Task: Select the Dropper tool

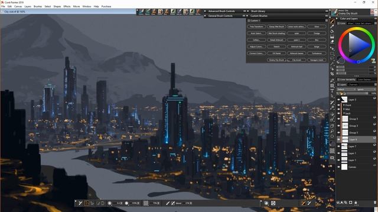Action: pyautogui.click(x=332, y=26)
